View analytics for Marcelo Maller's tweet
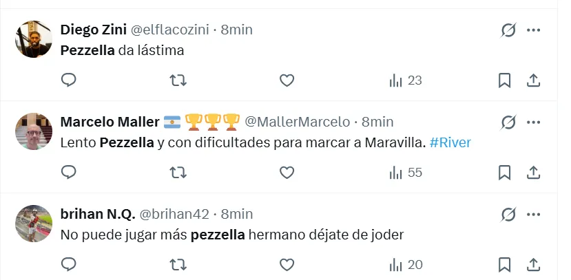This screenshot has width=571, height=280. pyautogui.click(x=406, y=172)
